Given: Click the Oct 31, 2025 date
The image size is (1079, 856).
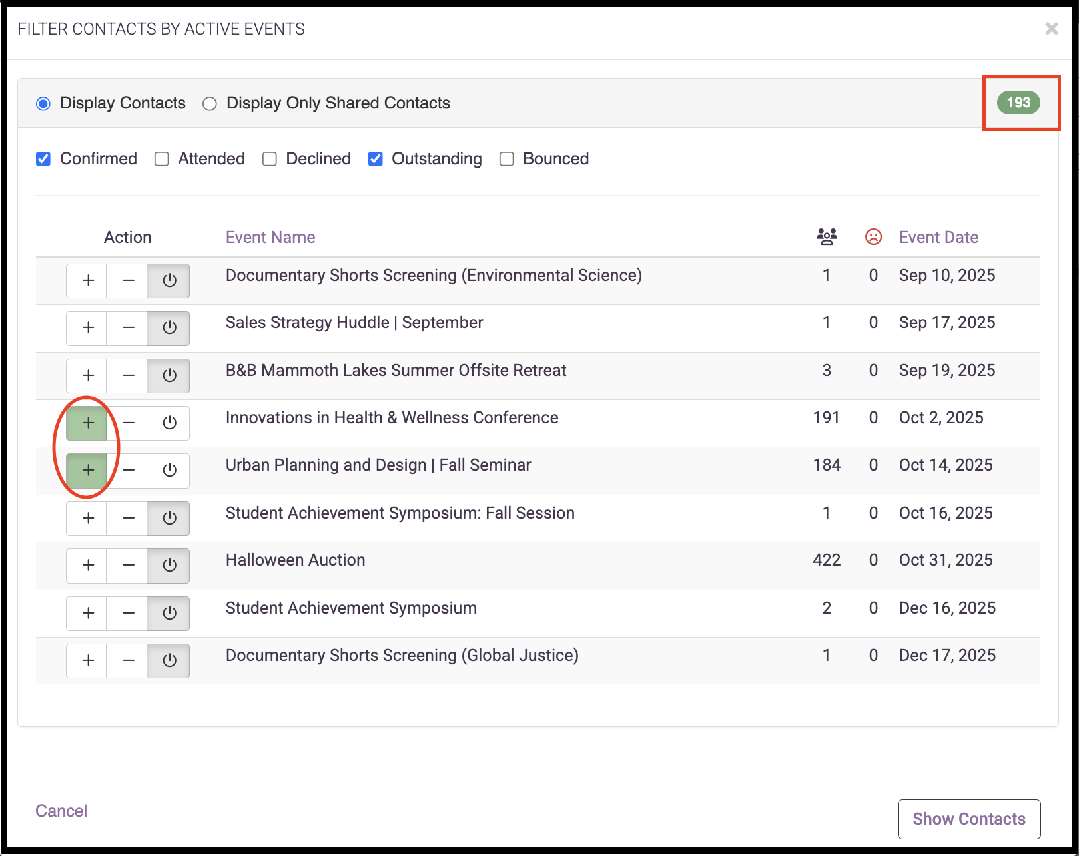Looking at the screenshot, I should [x=946, y=560].
